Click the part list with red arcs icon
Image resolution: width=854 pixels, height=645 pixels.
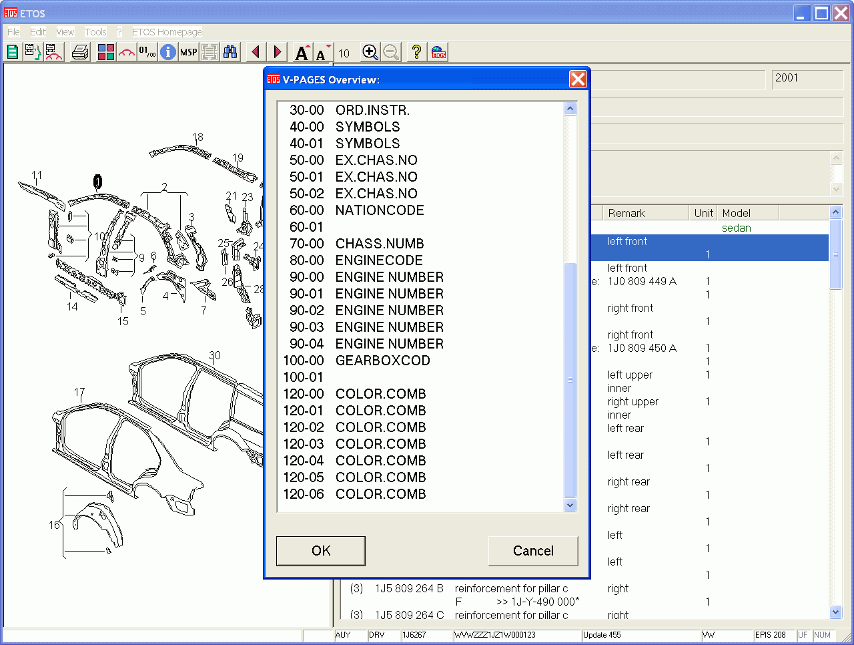point(53,52)
